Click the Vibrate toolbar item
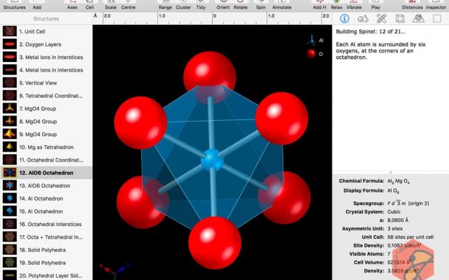 (354, 5)
